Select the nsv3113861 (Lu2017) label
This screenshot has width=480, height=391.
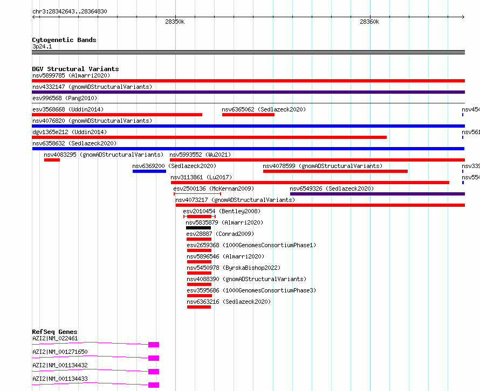pos(201,177)
